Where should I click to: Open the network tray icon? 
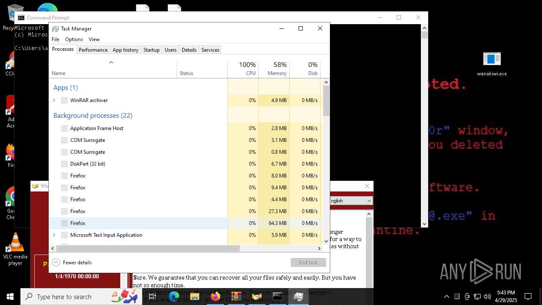coord(477,297)
